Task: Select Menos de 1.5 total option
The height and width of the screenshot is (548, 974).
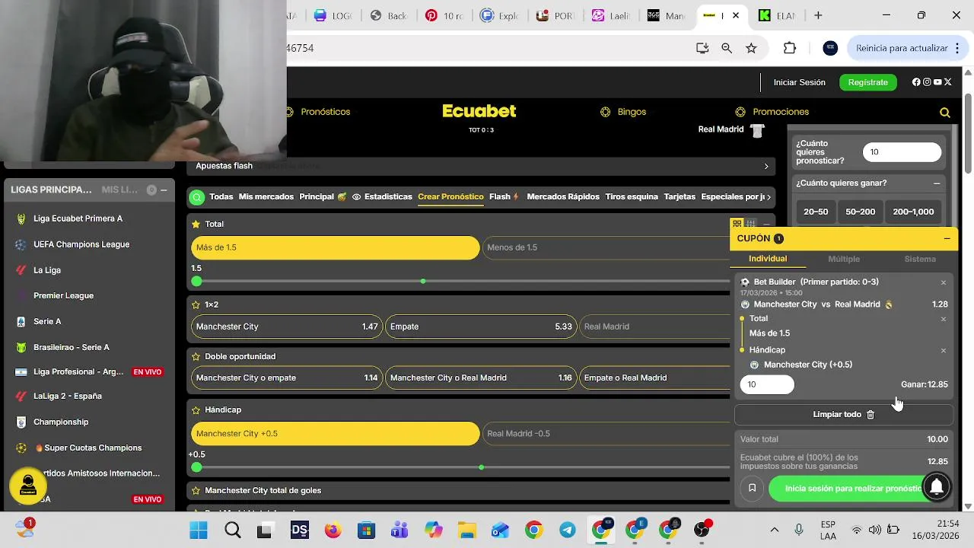Action: (606, 247)
